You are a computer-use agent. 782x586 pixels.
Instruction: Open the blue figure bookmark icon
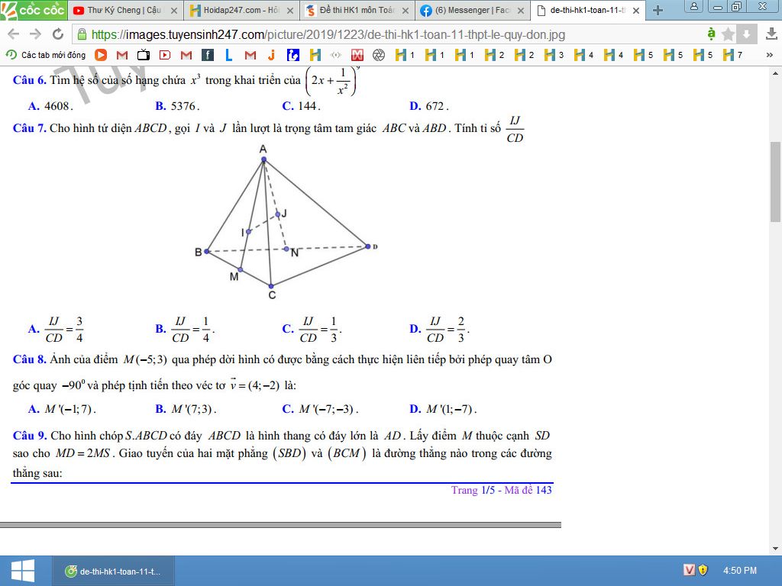293,55
